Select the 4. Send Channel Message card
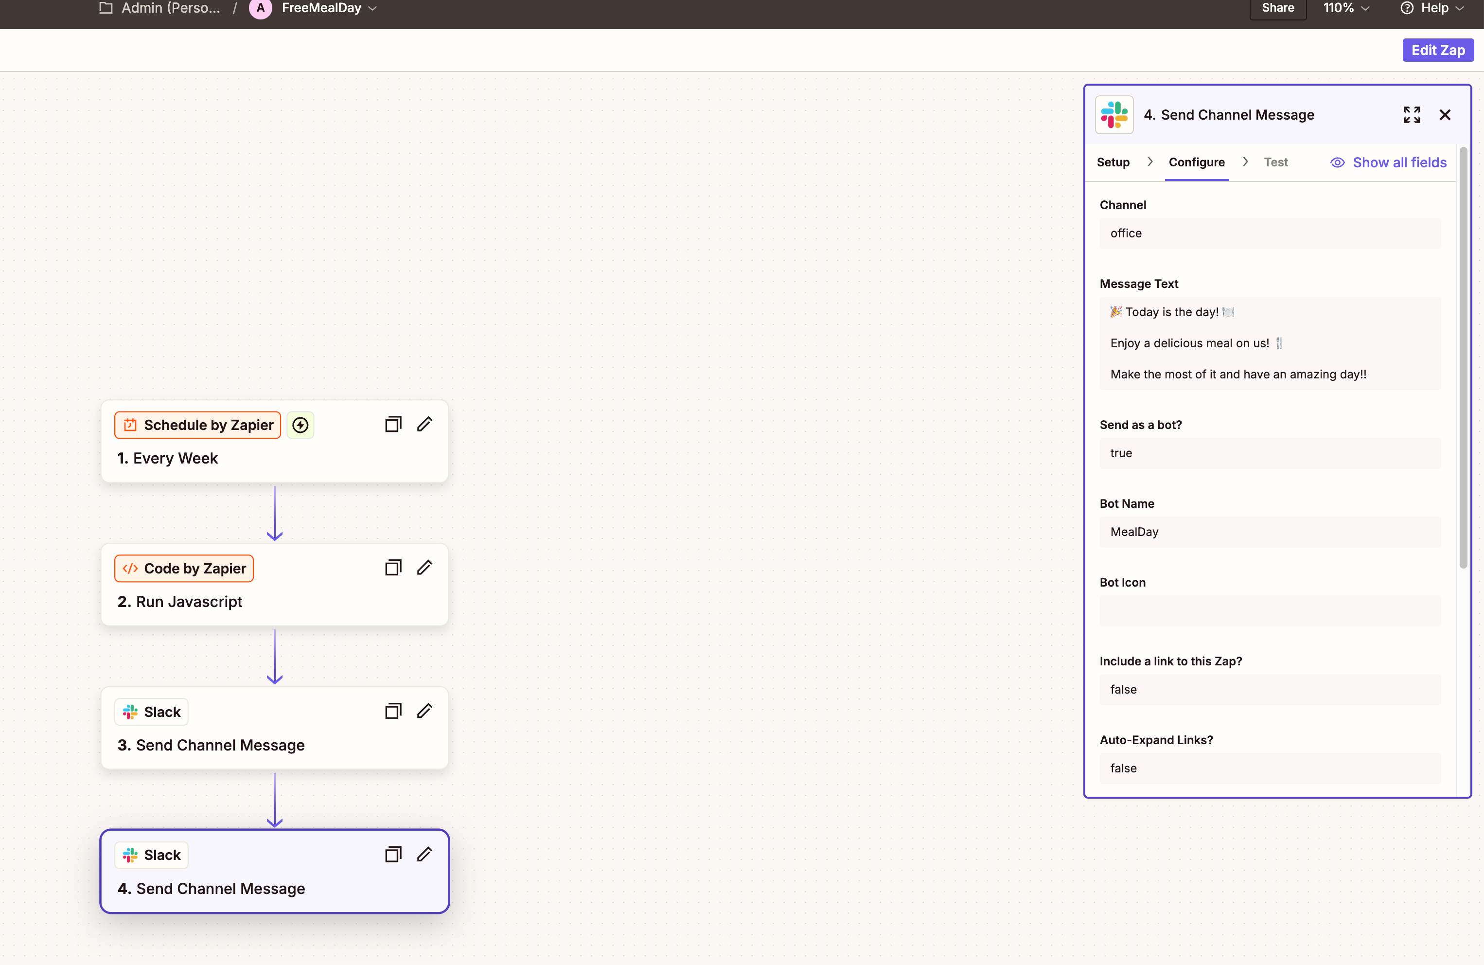This screenshot has height=965, width=1484. click(274, 872)
